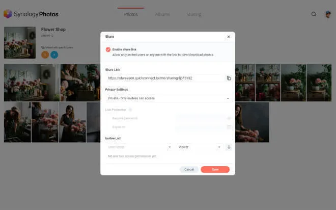Click the share link URL field
This screenshot has width=336, height=210.
point(165,78)
